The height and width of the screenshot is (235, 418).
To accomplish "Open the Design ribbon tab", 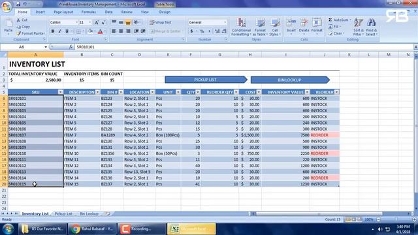I will point(165,12).
